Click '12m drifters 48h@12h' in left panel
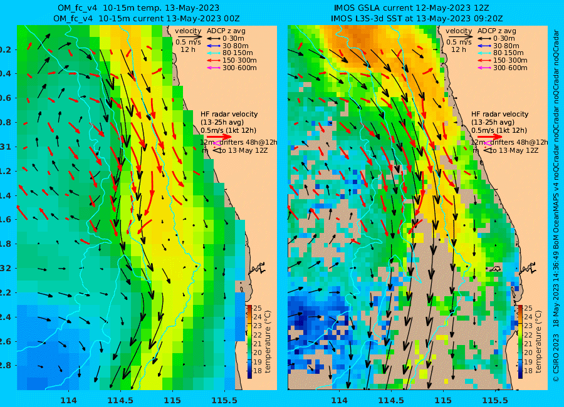Viewport: 564px width, 407px height. pyautogui.click(x=239, y=142)
